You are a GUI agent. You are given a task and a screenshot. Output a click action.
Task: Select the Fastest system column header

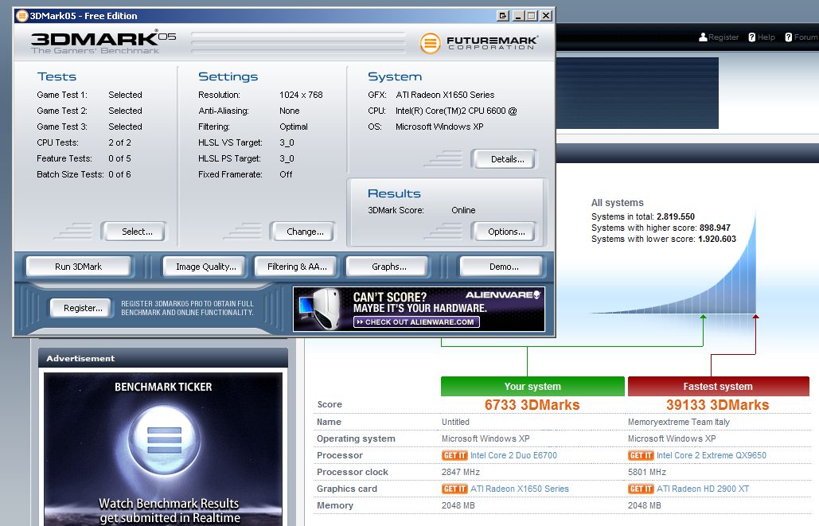[718, 387]
